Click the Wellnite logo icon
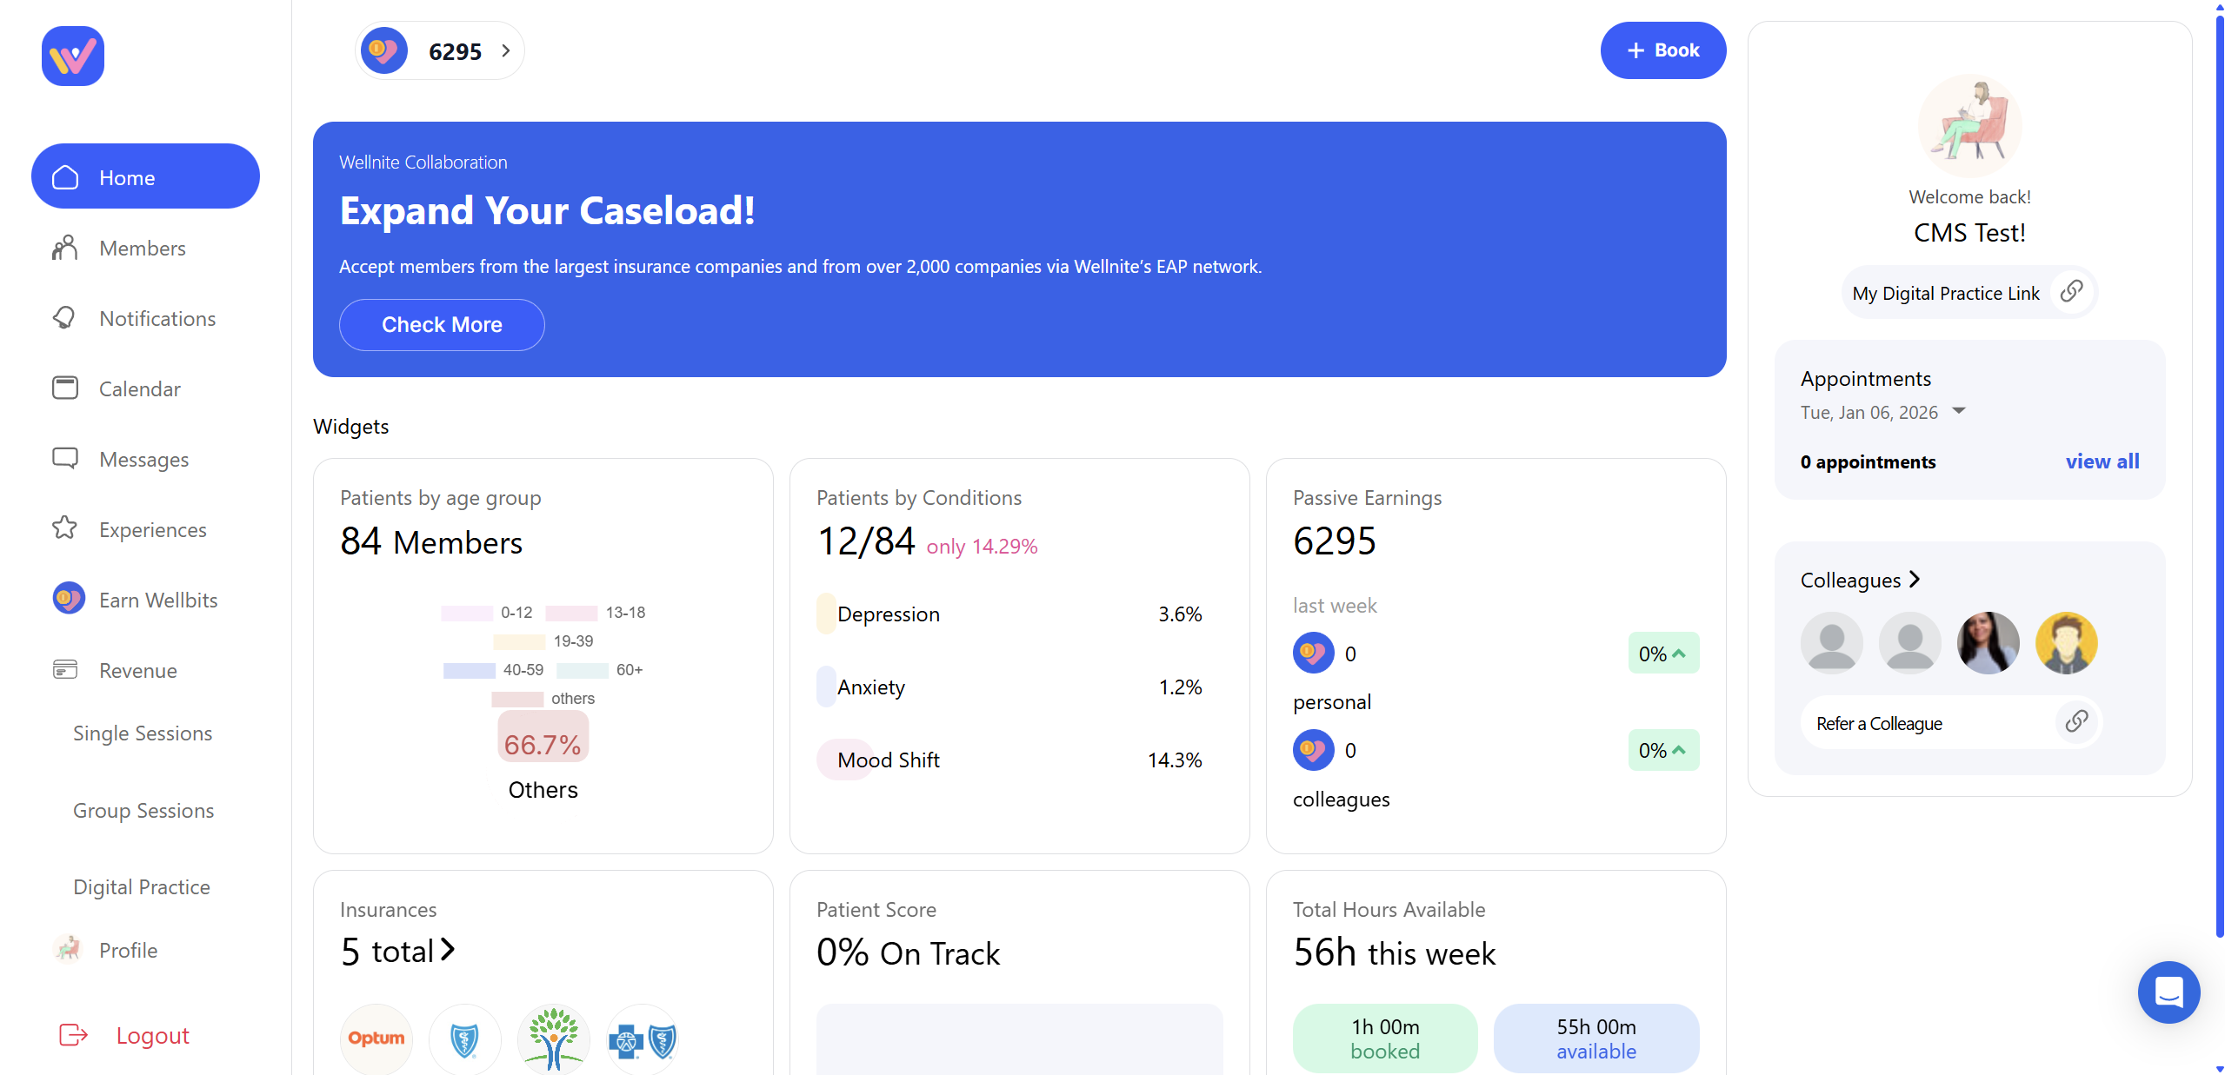The image size is (2225, 1075). (73, 56)
